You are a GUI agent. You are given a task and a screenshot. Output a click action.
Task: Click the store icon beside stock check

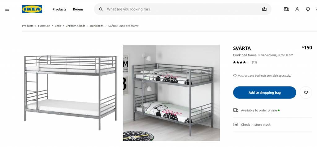(236, 125)
